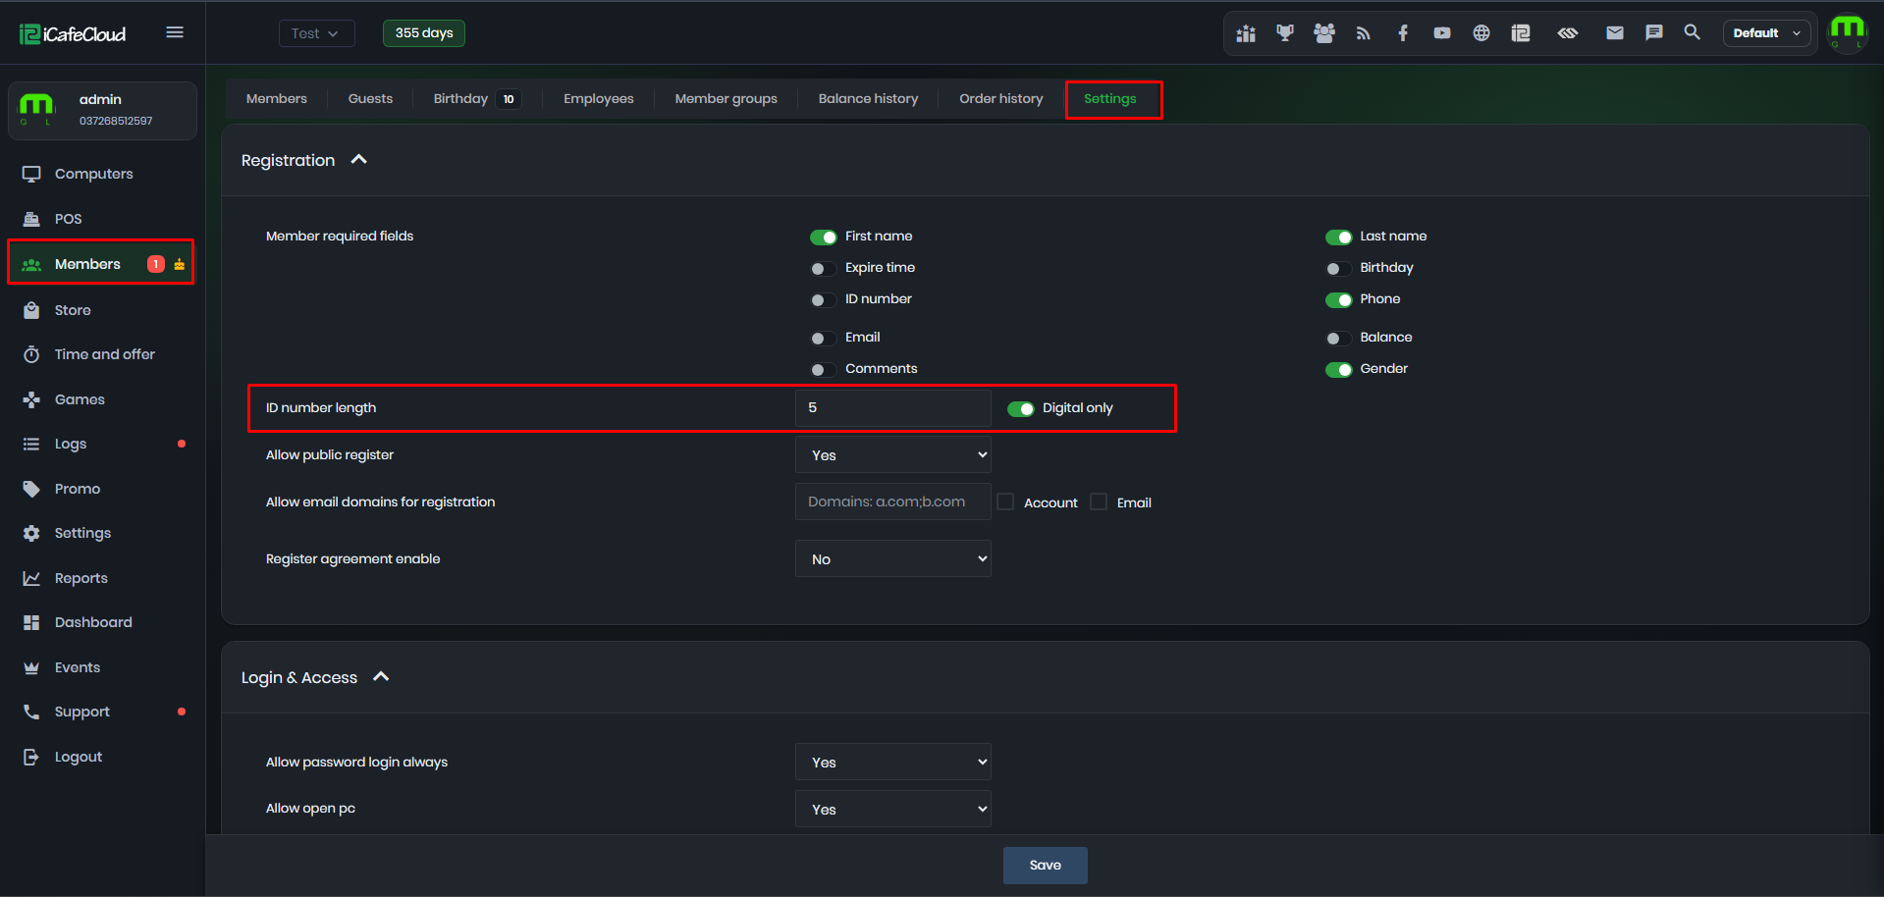Image resolution: width=1884 pixels, height=897 pixels.
Task: Switch to the Balance history tab
Action: 869,99
